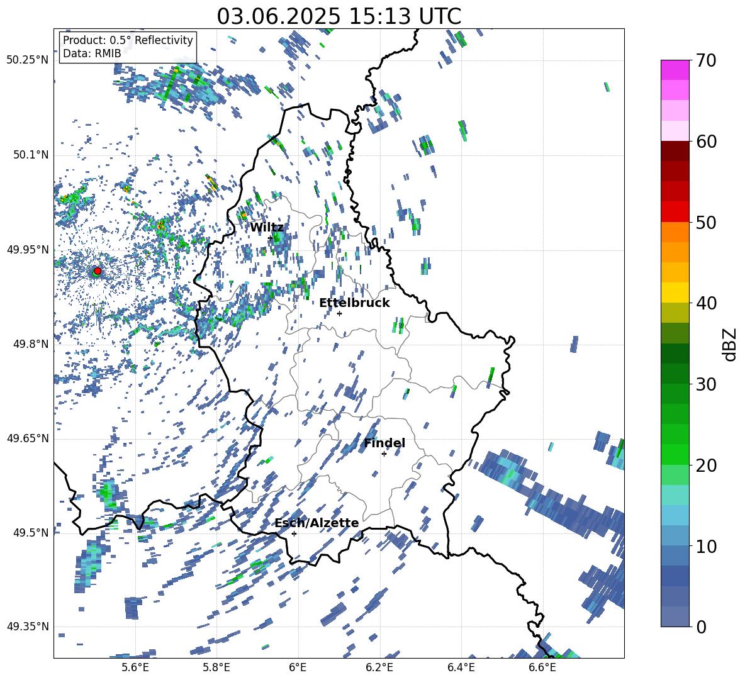Image resolution: width=745 pixels, height=680 pixels.
Task: Click the 'Data: RMIB' text
Action: pos(92,53)
